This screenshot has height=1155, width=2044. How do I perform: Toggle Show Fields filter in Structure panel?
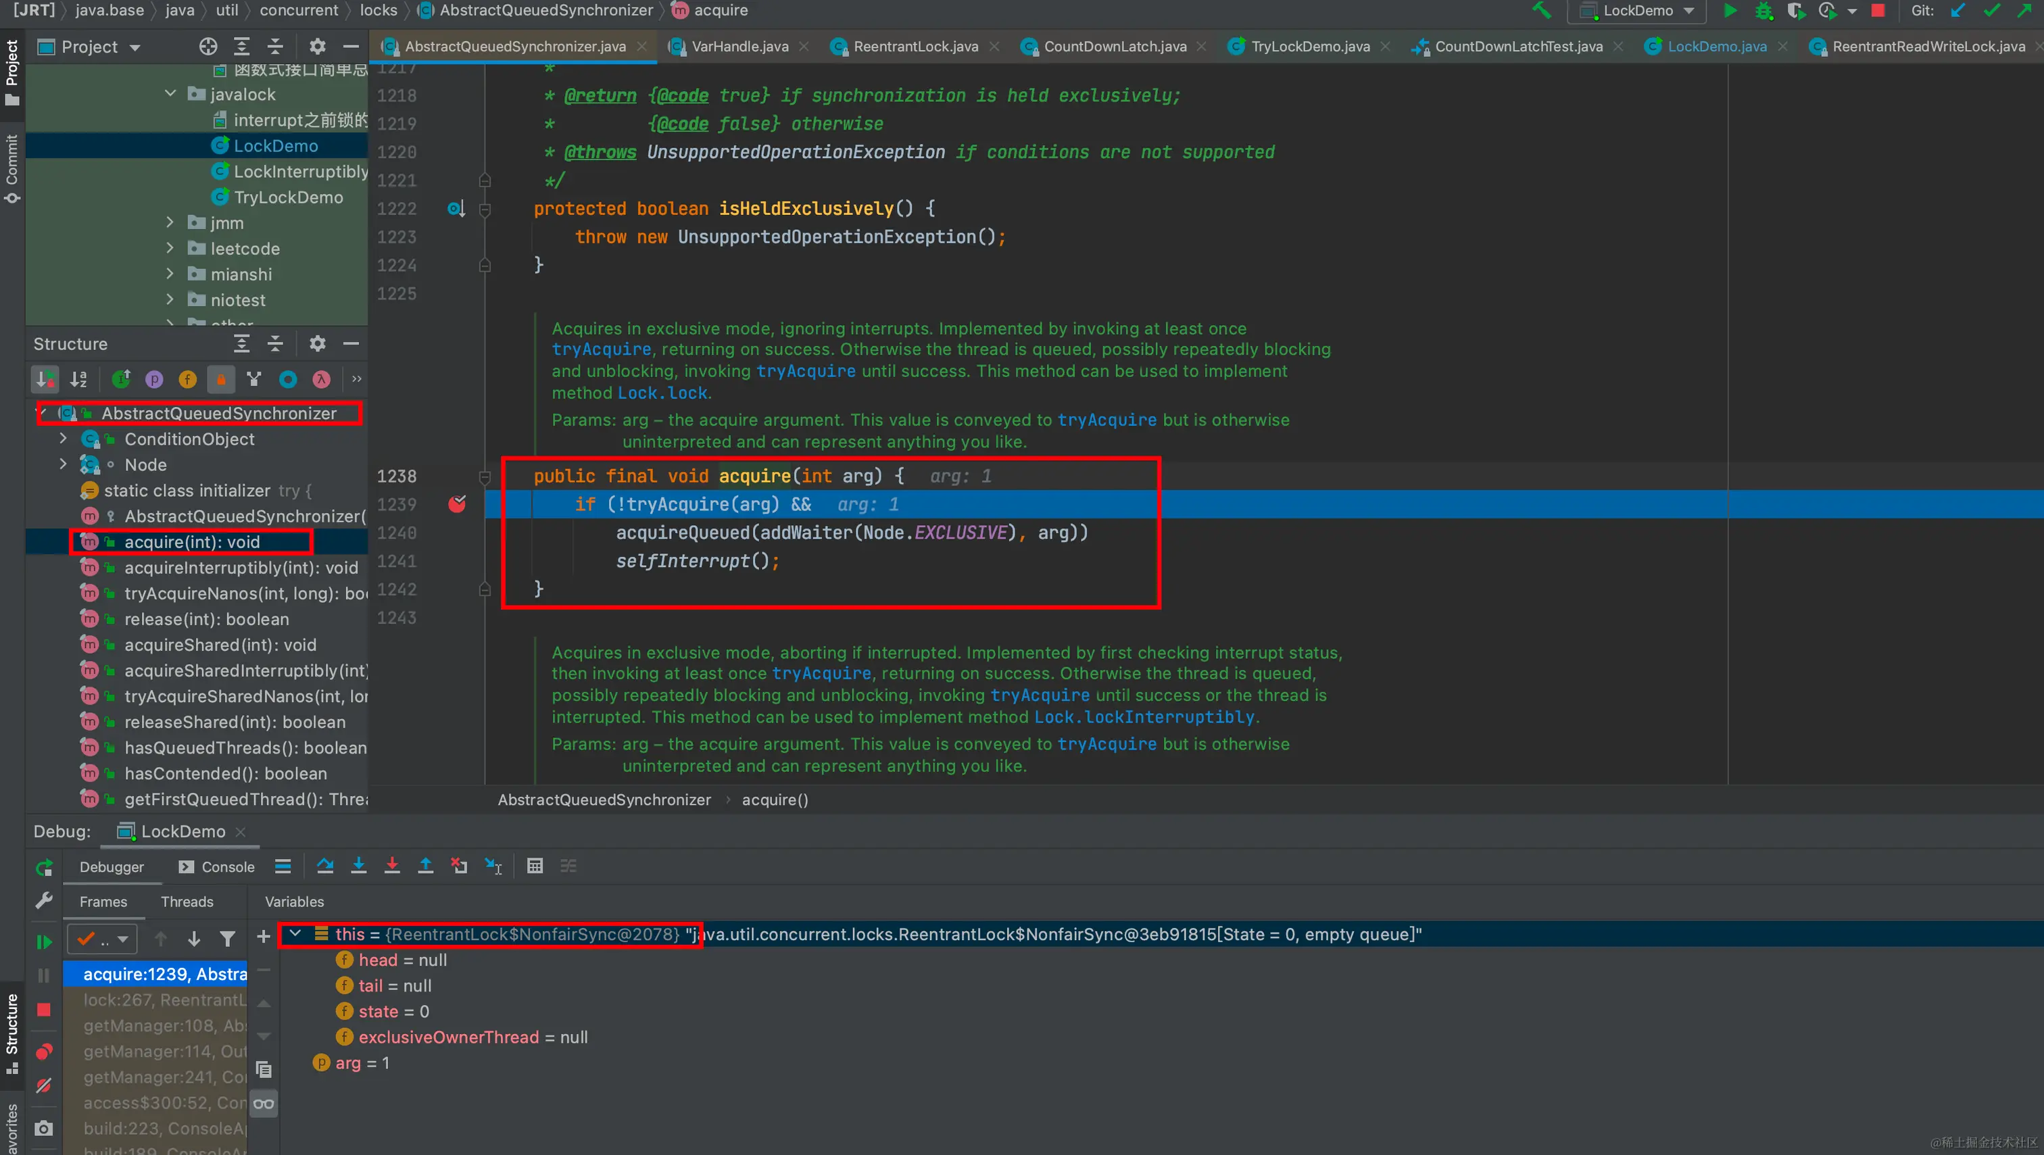click(x=187, y=379)
